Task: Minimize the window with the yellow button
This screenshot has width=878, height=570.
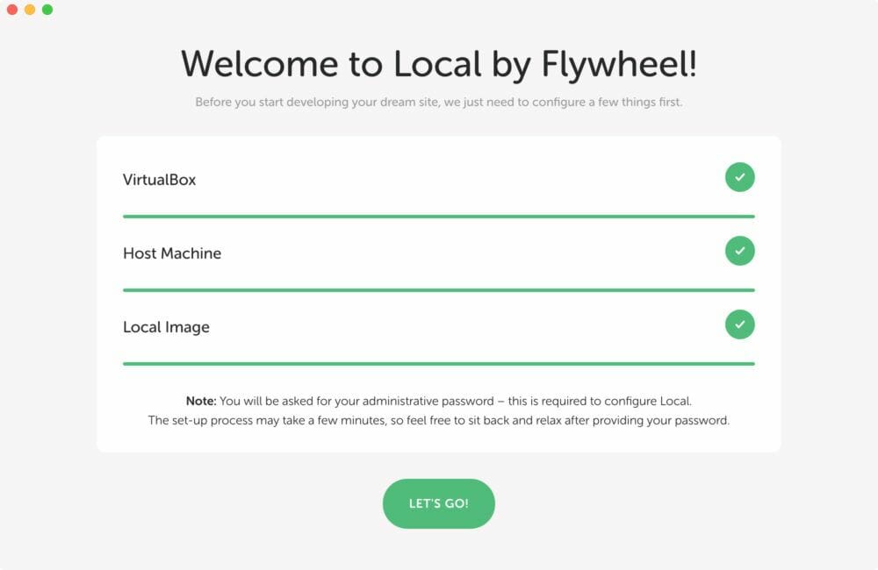Action: [x=30, y=10]
